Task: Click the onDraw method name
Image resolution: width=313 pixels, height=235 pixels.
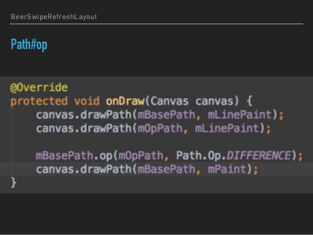Action: coord(125,101)
